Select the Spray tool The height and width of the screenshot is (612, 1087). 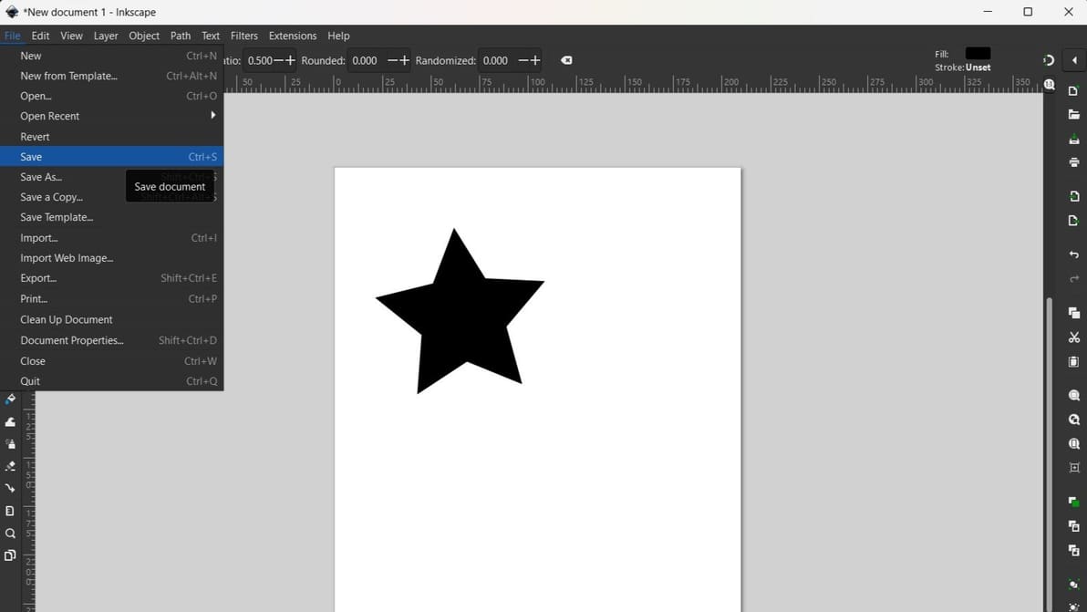[x=11, y=444]
